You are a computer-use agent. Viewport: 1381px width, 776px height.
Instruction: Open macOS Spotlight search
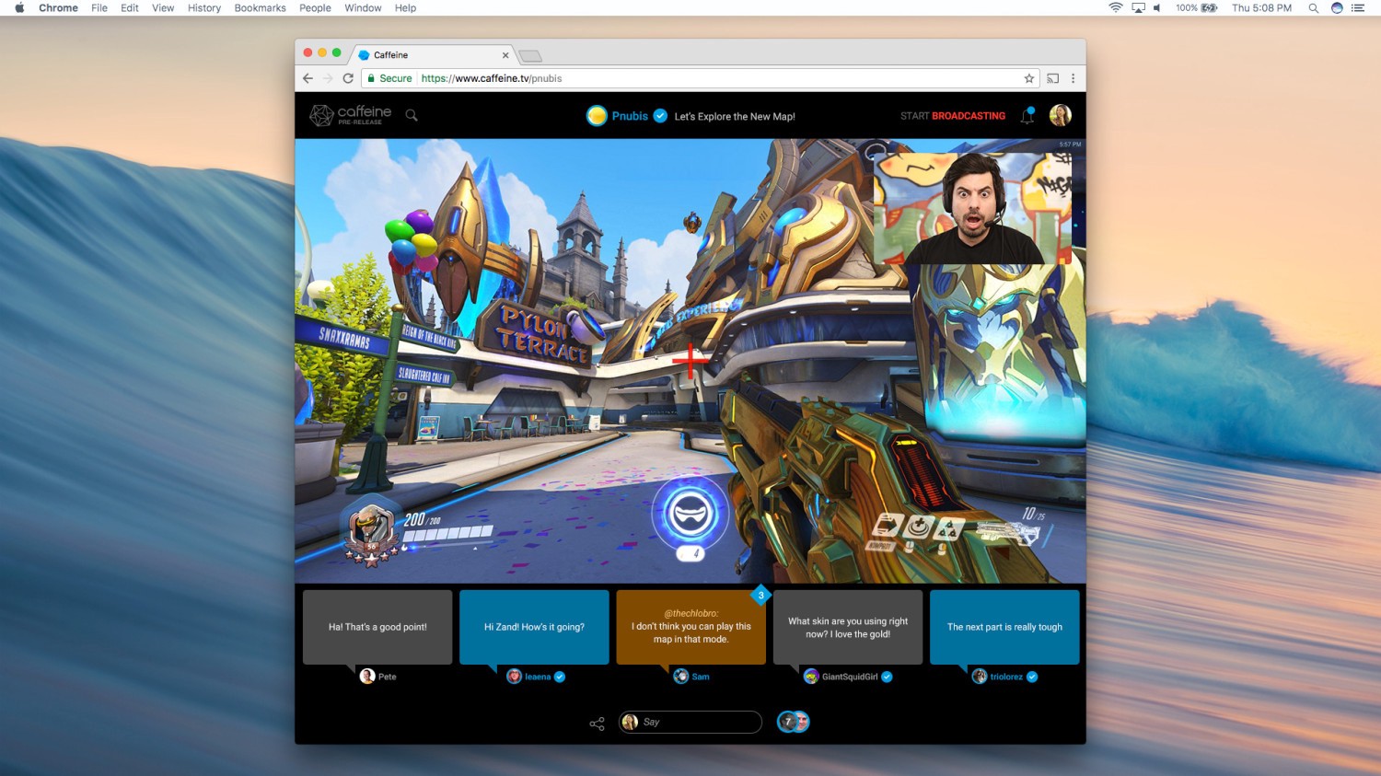point(1313,8)
